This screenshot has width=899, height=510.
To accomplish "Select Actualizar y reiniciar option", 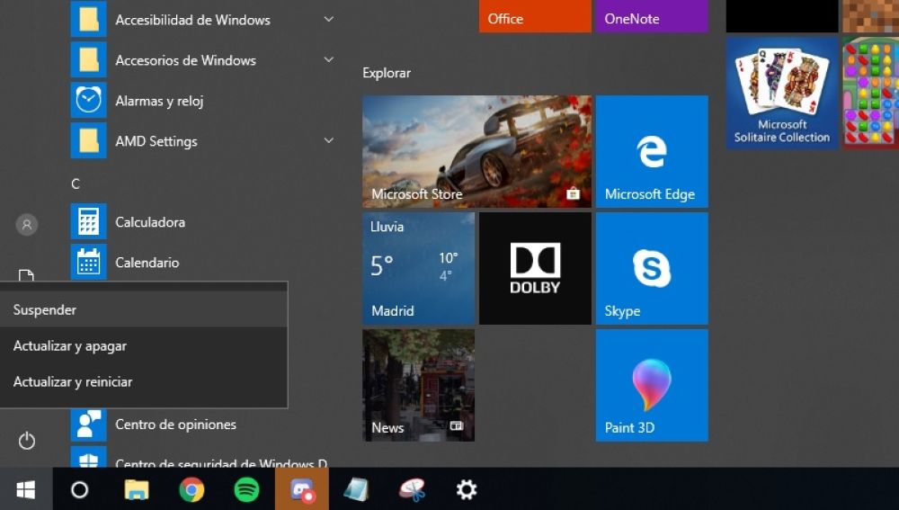I will [x=73, y=381].
